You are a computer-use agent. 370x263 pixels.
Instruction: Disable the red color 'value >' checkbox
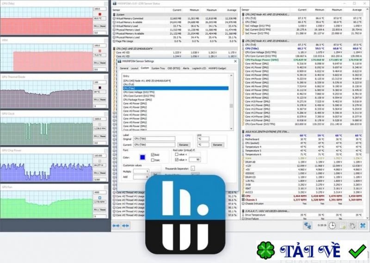coord(177,159)
